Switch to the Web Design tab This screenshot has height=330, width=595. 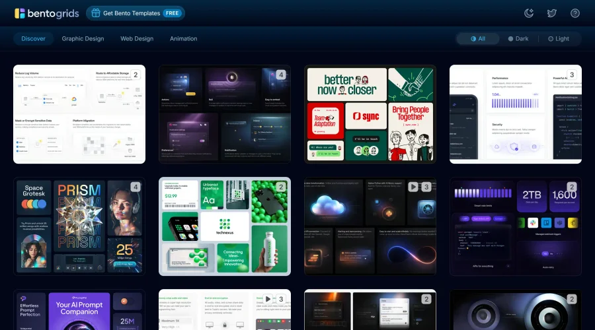pyautogui.click(x=137, y=39)
